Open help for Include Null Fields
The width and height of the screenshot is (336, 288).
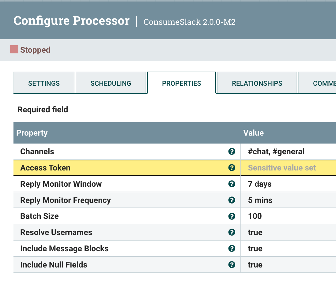[232, 265]
